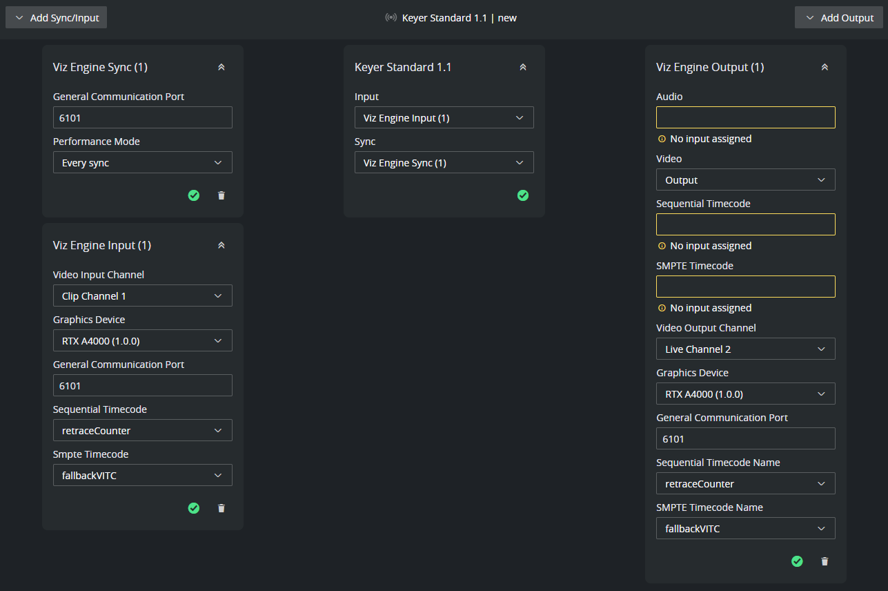The width and height of the screenshot is (888, 591).
Task: Delete the Viz Engine Sync (1) card
Action: coord(221,195)
